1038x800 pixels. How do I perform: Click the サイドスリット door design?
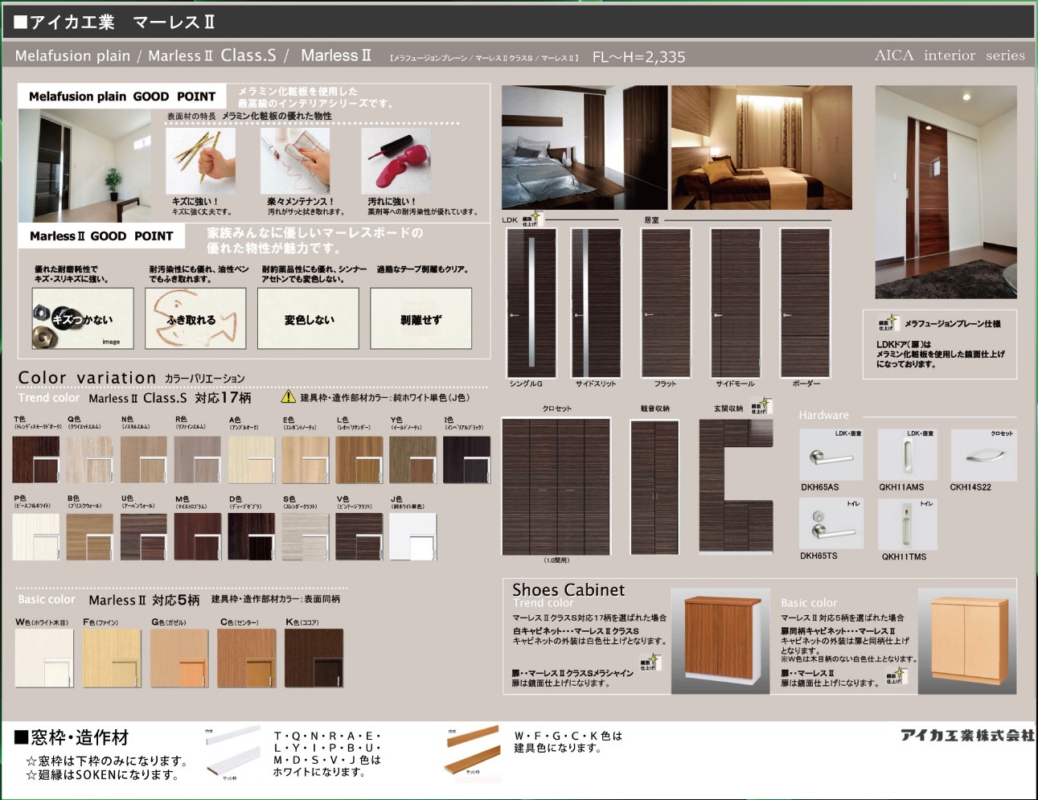tap(596, 303)
